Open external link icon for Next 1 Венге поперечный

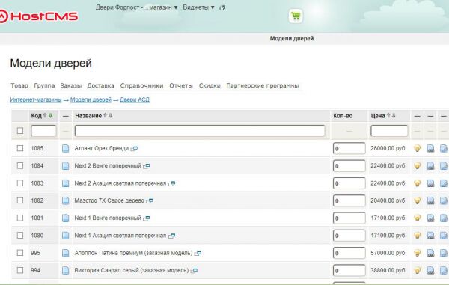coord(147,218)
